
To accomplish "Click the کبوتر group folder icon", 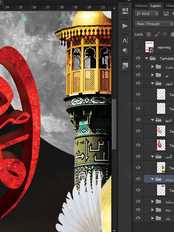I will [158, 83].
